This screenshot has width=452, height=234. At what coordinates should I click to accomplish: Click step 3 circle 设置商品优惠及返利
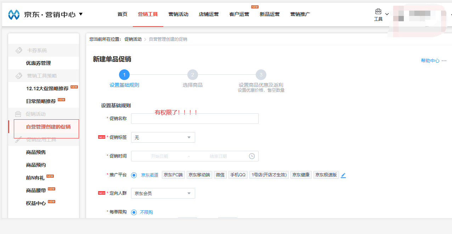pyautogui.click(x=261, y=75)
